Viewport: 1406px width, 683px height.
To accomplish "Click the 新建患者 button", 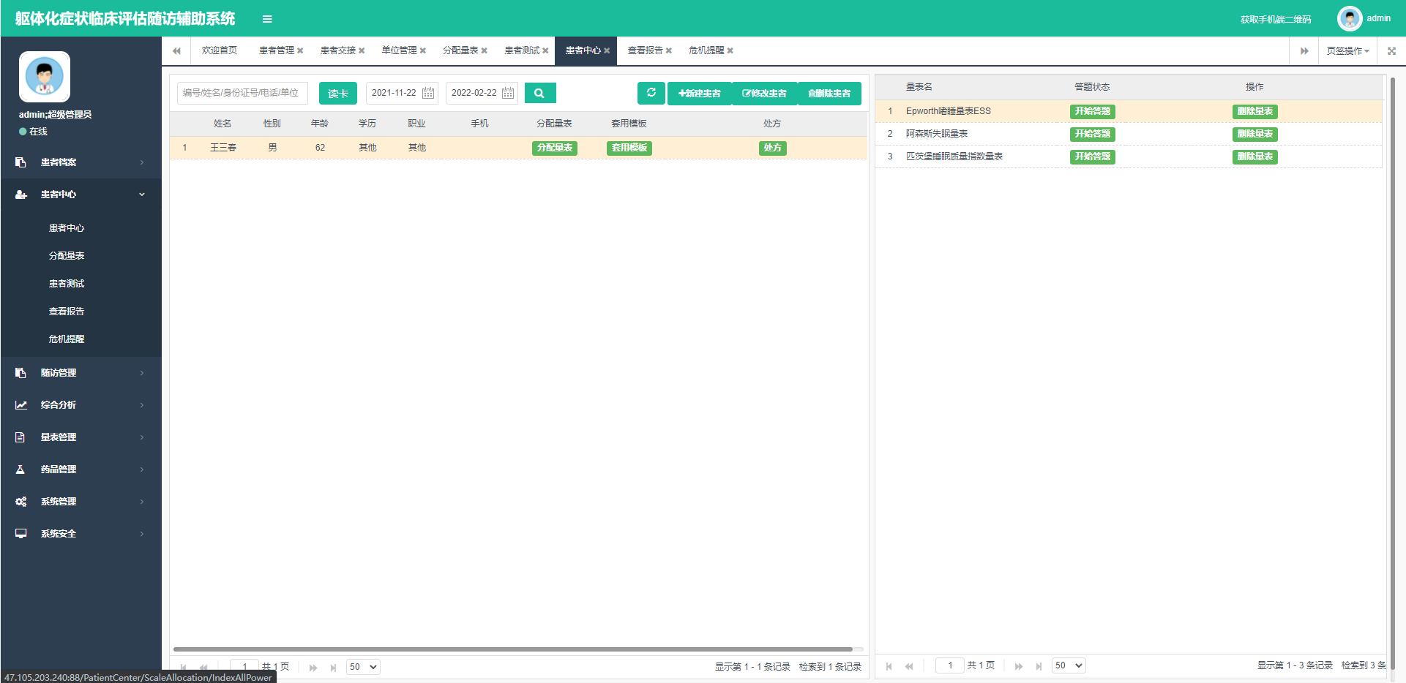I will point(699,94).
